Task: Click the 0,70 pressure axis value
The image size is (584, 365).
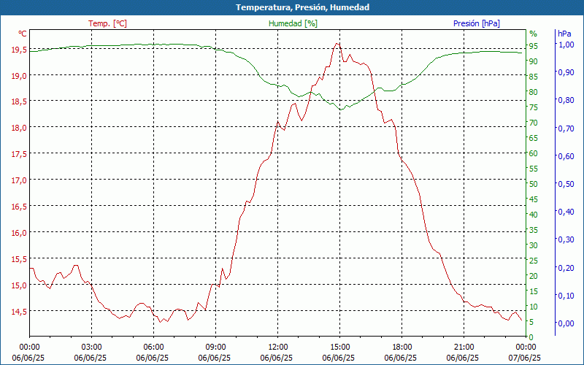Action: pos(566,128)
